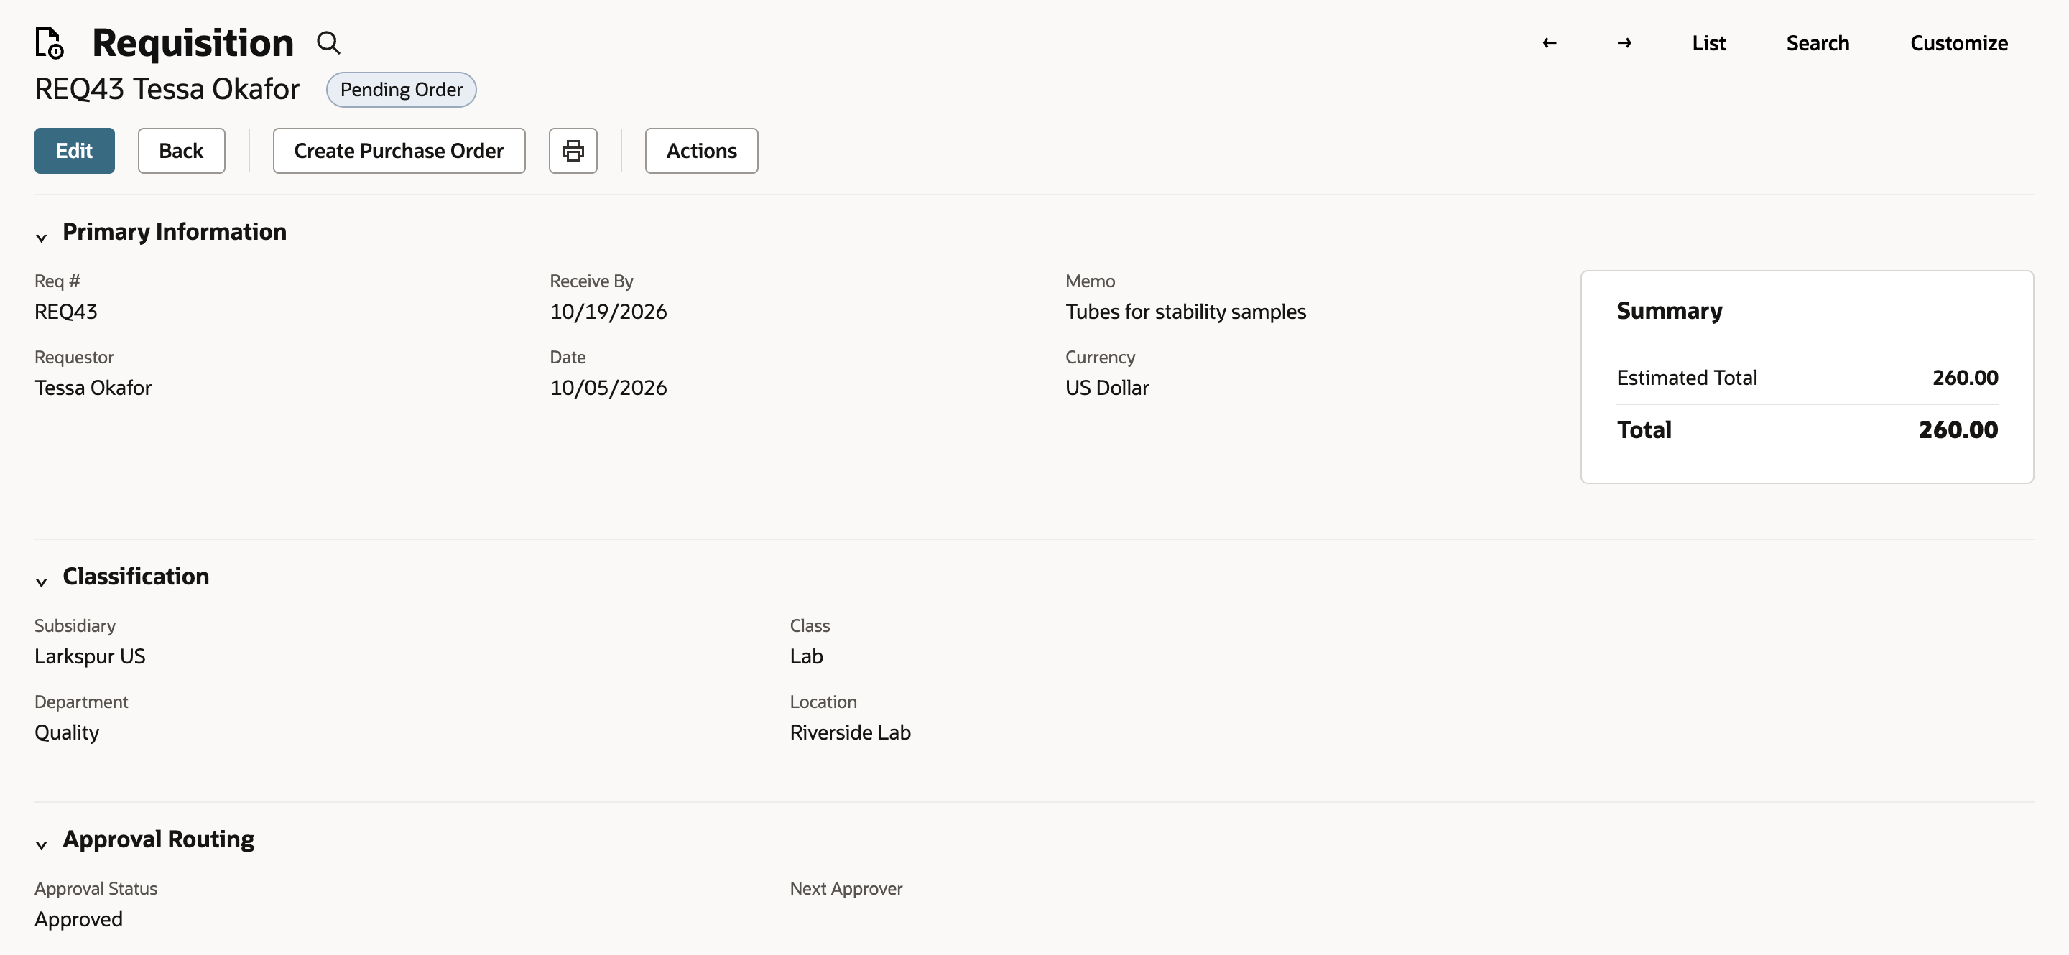Click the Pending Order status badge
The width and height of the screenshot is (2069, 955).
click(401, 89)
